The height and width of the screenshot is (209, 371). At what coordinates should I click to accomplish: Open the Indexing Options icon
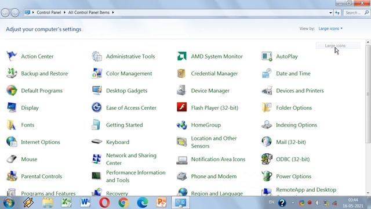(x=267, y=125)
